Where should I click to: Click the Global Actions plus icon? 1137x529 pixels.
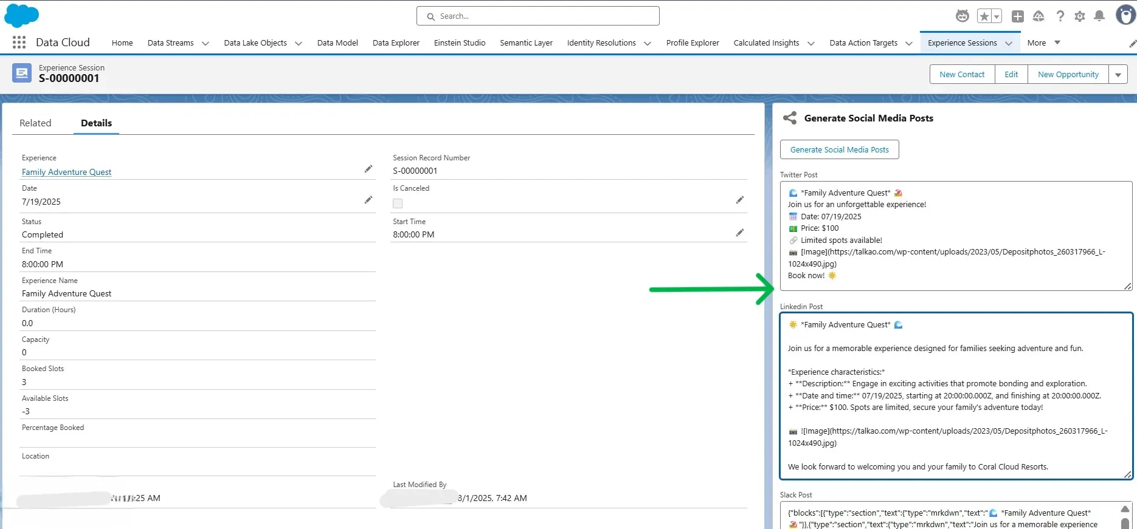(1017, 16)
